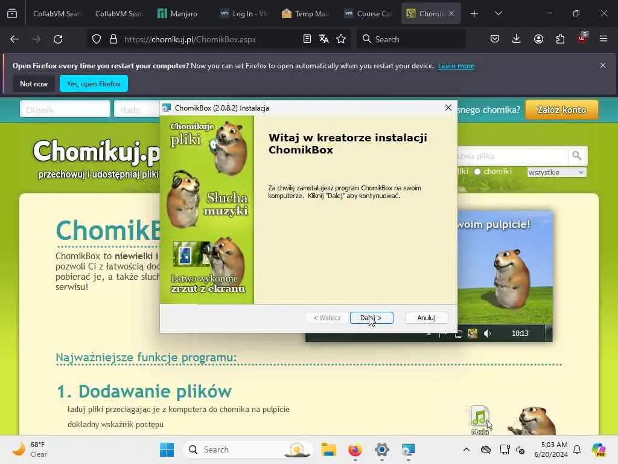
Task: Open Firefox account icon
Action: [x=538, y=39]
